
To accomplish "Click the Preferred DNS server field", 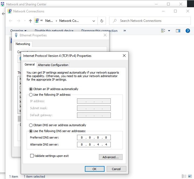I will (x=94, y=138).
